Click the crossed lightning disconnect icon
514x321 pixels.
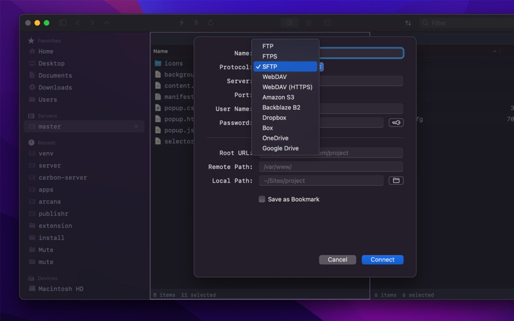pyautogui.click(x=196, y=22)
